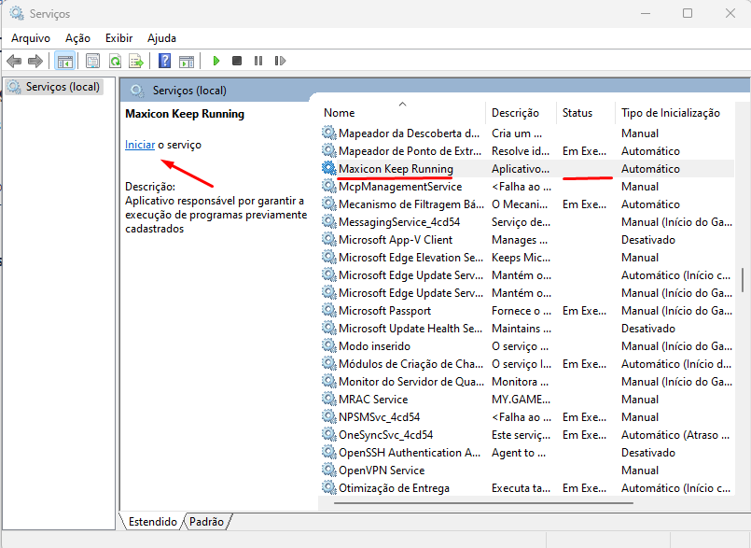Select Módulos de Criação de Cha... row
The height and width of the screenshot is (548, 751).
pos(526,363)
